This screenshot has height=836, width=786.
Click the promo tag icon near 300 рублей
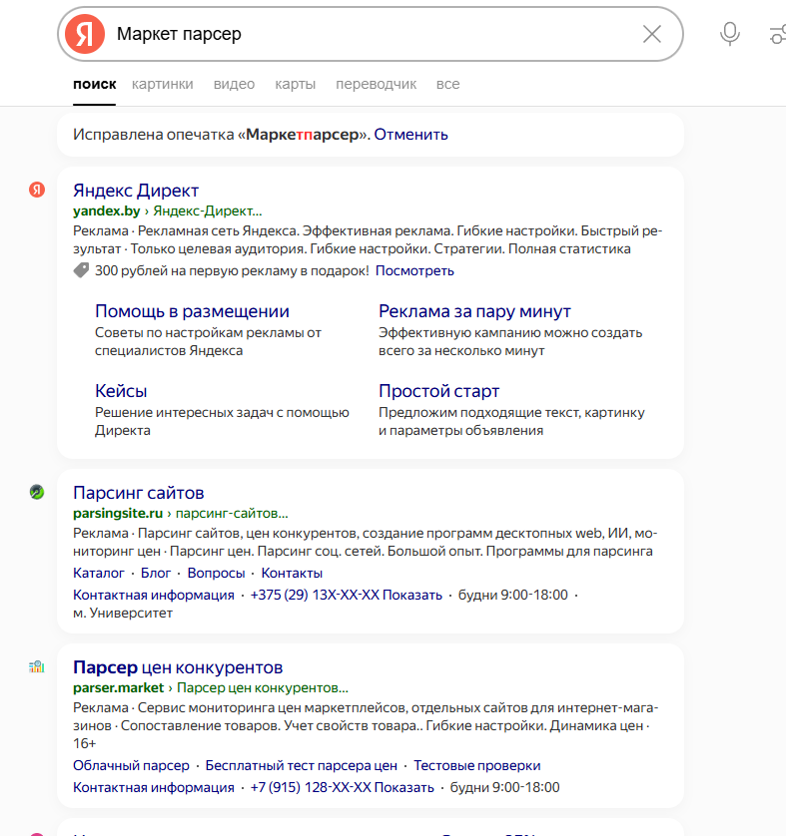click(81, 270)
